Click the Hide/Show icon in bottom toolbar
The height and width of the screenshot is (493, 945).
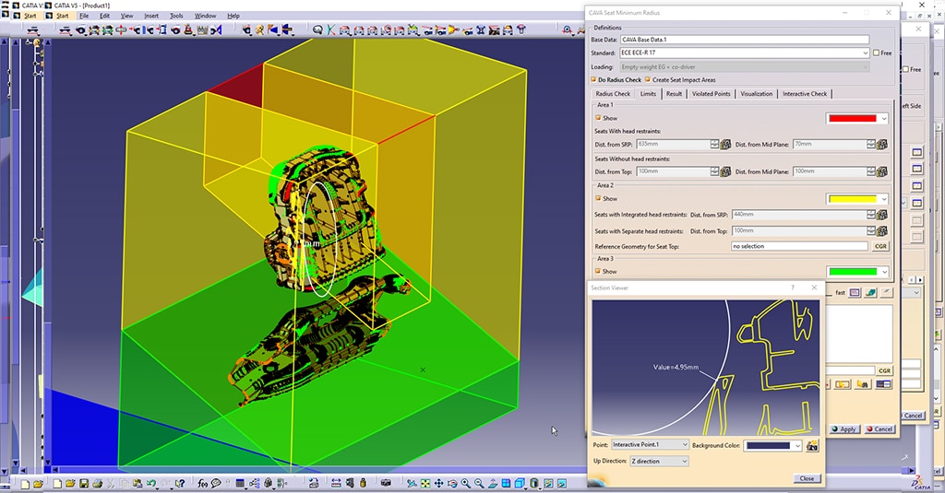pyautogui.click(x=548, y=484)
